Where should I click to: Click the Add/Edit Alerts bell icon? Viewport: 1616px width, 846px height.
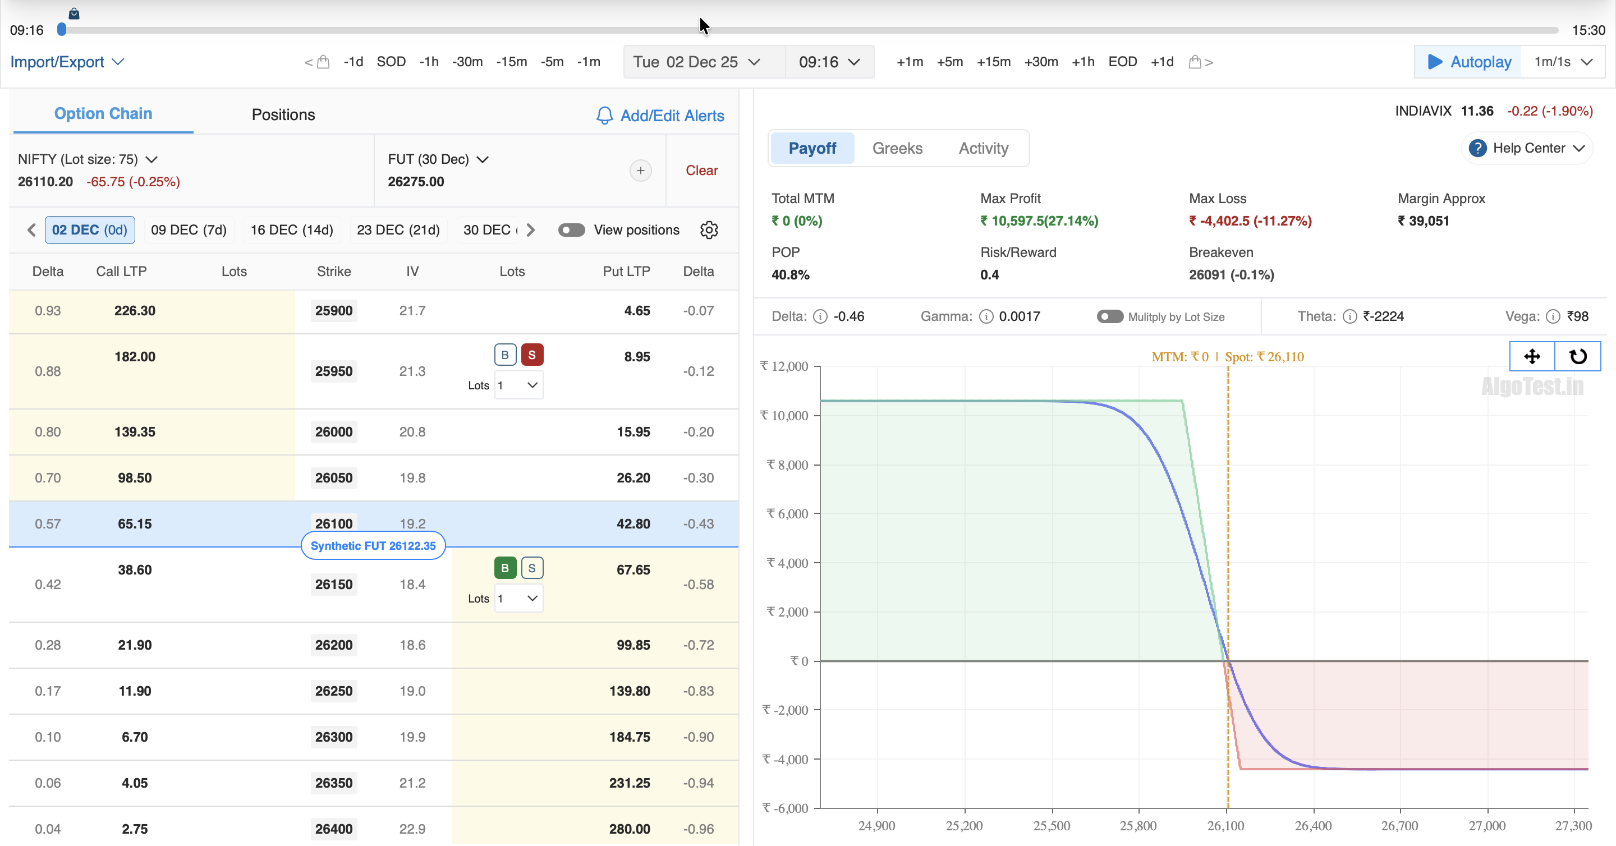point(604,116)
